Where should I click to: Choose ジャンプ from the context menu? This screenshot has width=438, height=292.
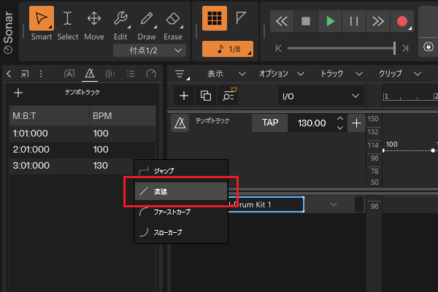(181, 170)
